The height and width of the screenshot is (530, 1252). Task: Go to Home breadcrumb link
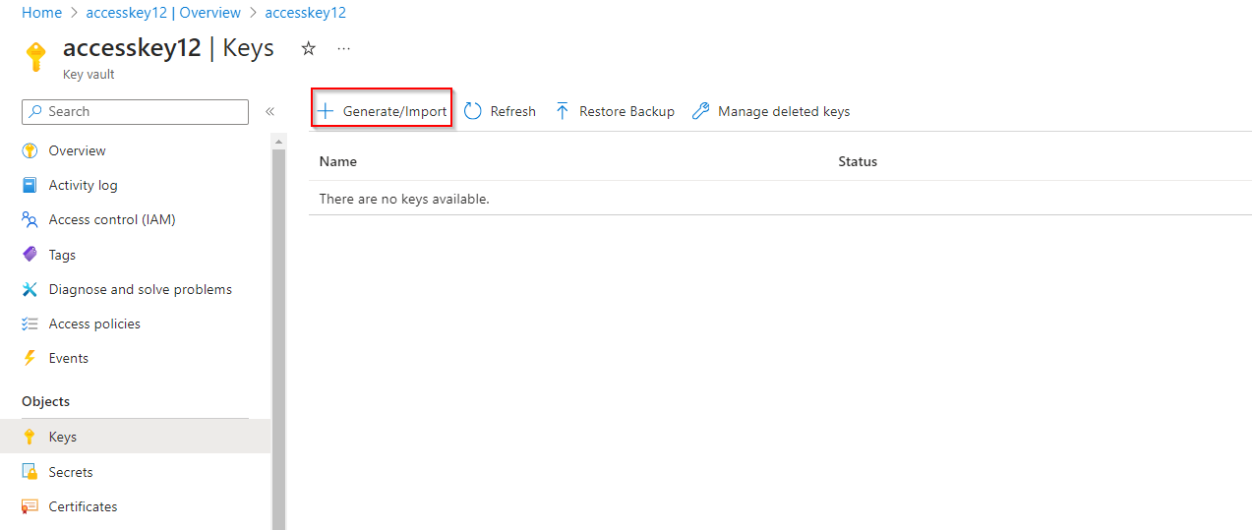(x=41, y=13)
